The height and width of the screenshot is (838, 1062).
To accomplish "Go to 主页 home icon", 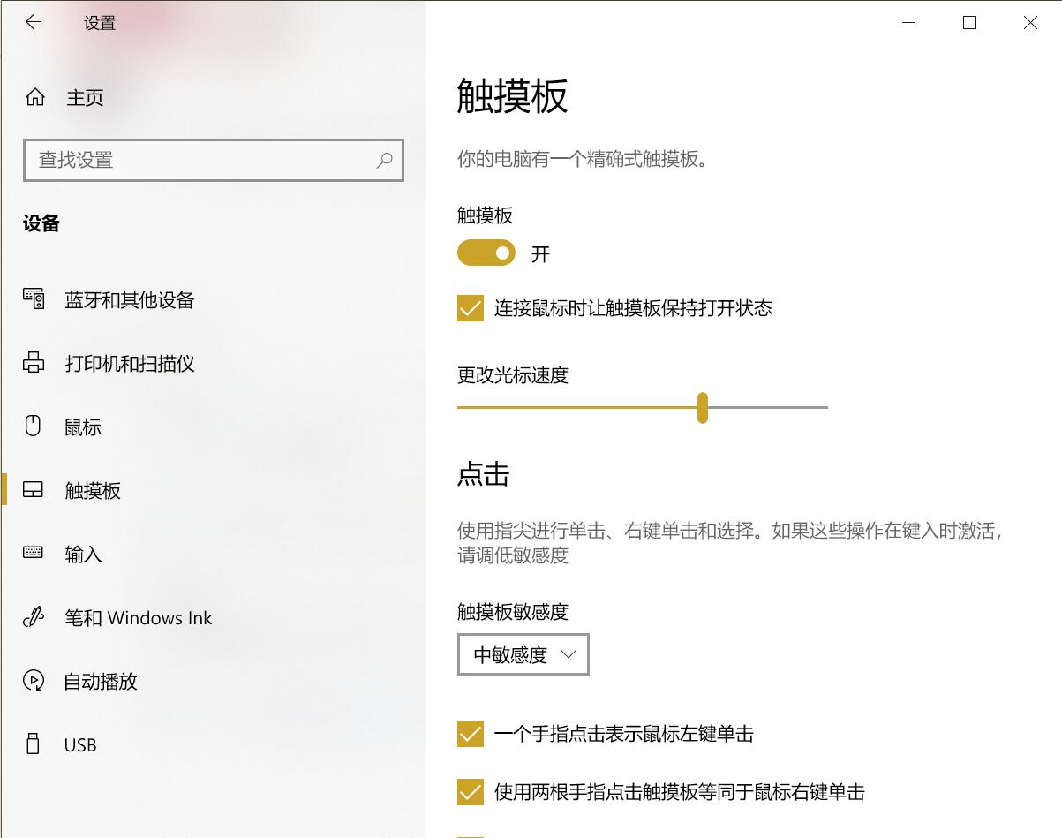I will [x=35, y=98].
